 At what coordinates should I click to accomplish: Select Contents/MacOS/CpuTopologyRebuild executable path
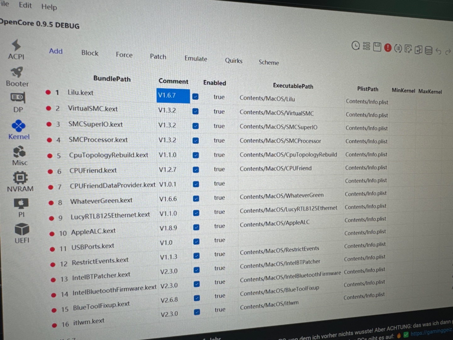coord(288,155)
